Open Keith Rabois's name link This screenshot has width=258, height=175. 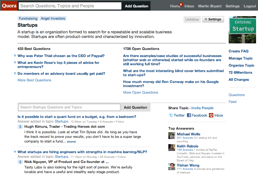pos(188,146)
